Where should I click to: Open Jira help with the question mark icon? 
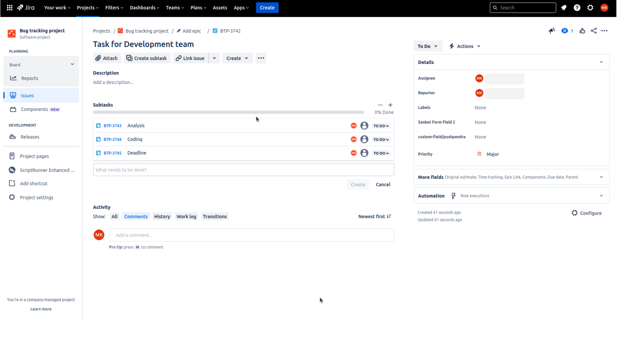(x=577, y=7)
